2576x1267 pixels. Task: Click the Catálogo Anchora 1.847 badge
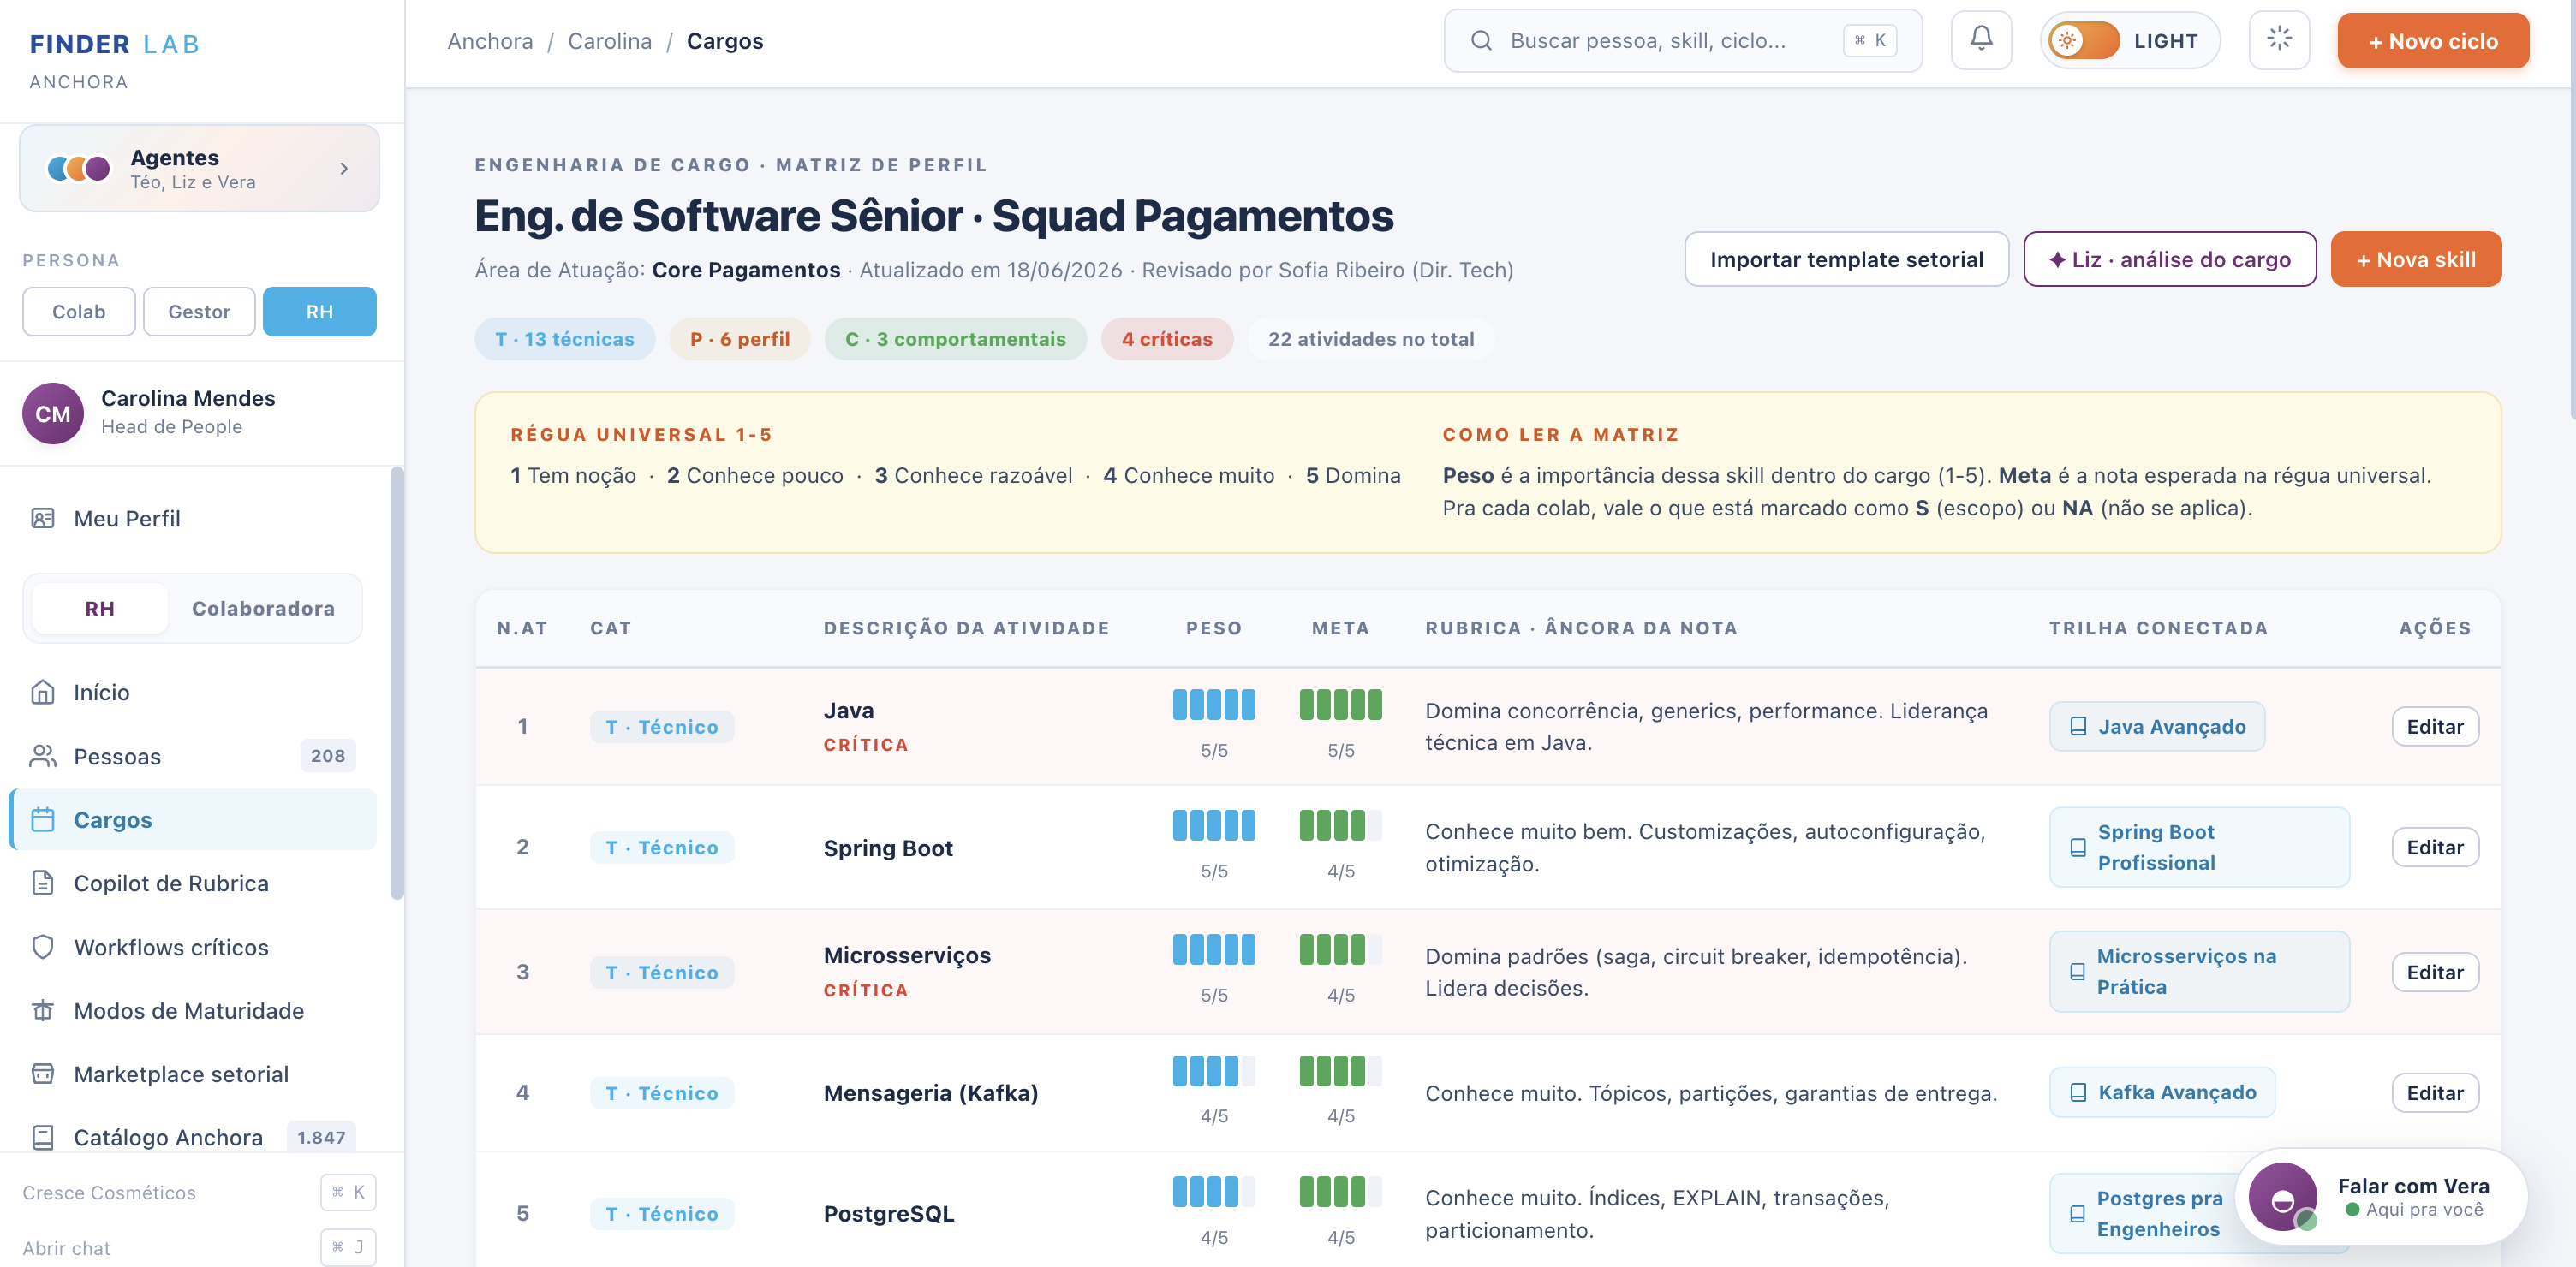321,1137
